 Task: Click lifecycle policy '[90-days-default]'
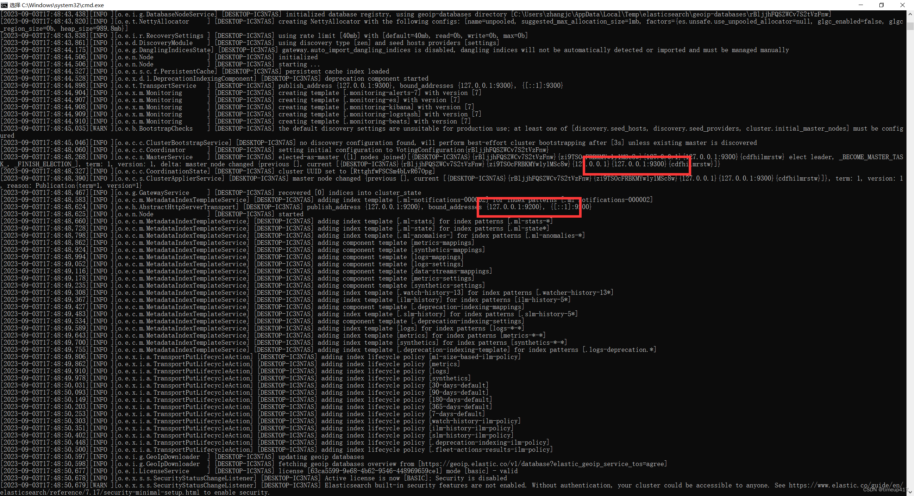point(459,393)
